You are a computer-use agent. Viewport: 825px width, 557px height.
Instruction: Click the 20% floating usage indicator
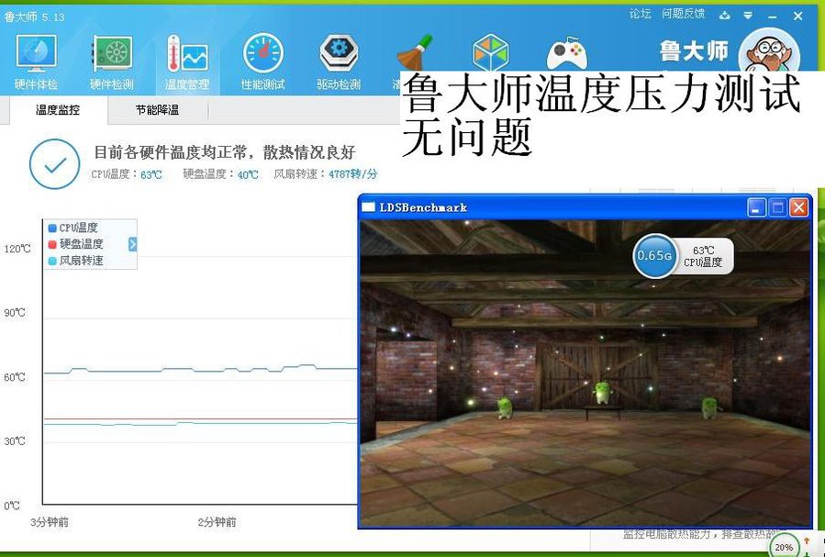(783, 547)
